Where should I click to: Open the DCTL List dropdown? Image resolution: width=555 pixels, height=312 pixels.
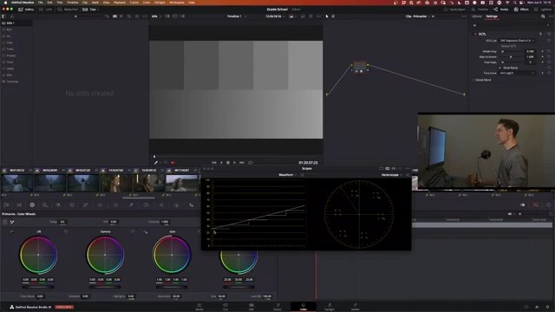click(x=517, y=41)
